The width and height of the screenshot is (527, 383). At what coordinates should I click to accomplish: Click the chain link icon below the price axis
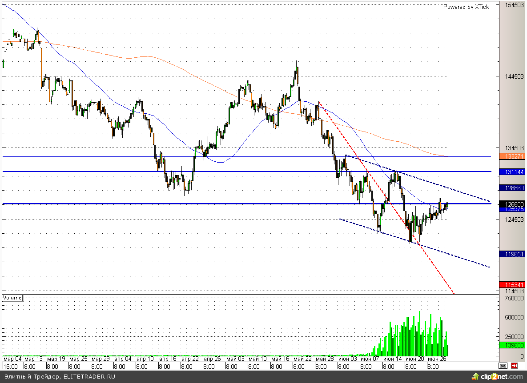click(503, 366)
